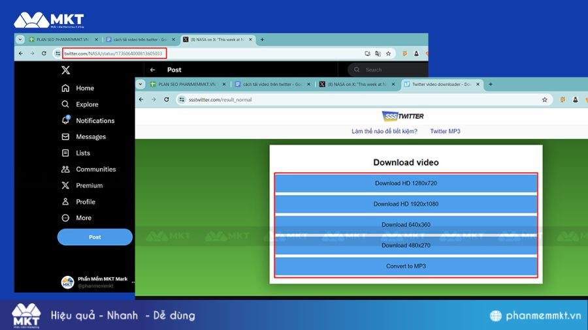588x330 pixels.
Task: Go back using arrow beside Post heading
Action: click(153, 70)
